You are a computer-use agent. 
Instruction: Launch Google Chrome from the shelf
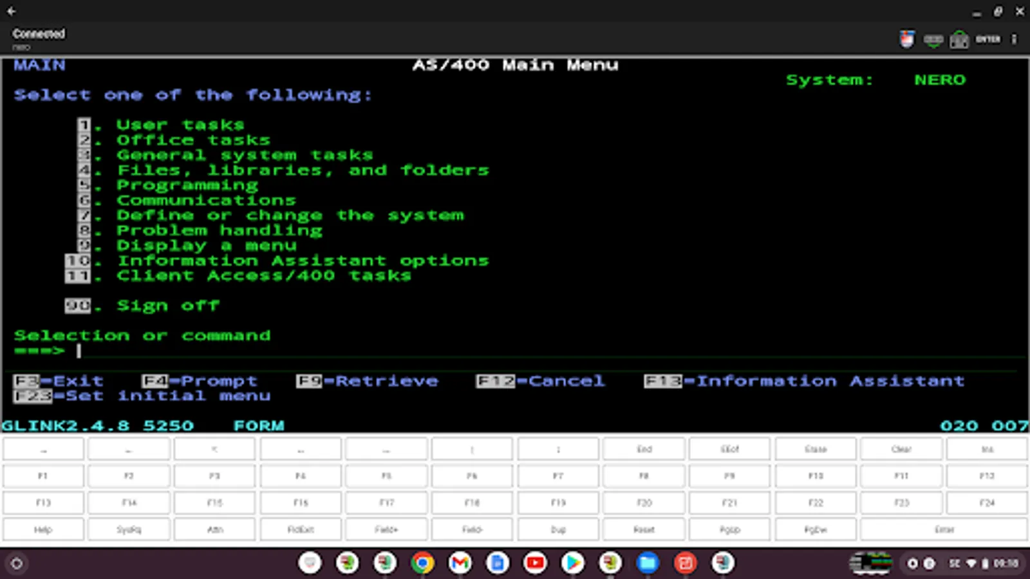coord(422,564)
